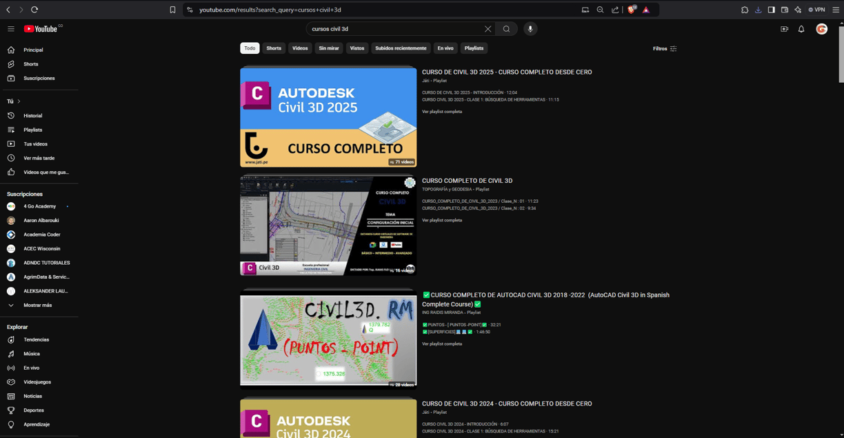Image resolution: width=844 pixels, height=438 pixels.
Task: Open the Leo AI sparkle icon
Action: 798,10
